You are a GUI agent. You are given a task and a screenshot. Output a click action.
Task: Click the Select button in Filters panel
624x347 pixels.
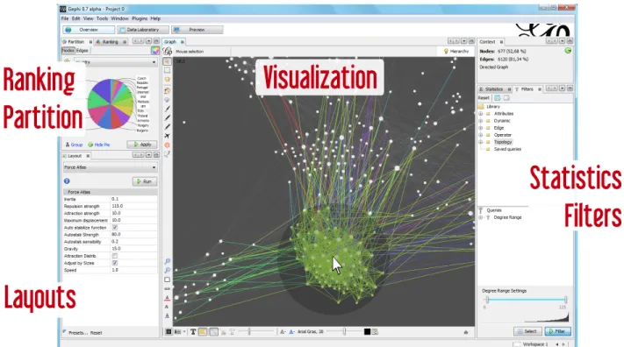pyautogui.click(x=527, y=331)
